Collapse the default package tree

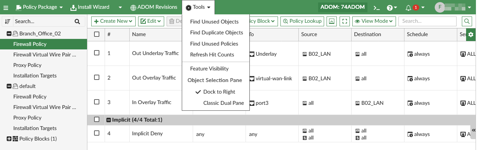[9, 86]
